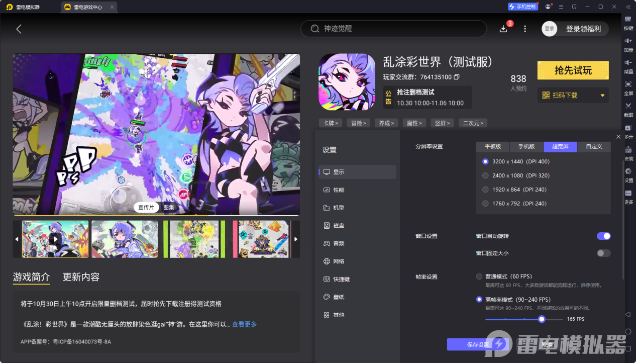The image size is (636, 363).
Task: Click the search box showing 神迹觉醒
Action: (393, 29)
